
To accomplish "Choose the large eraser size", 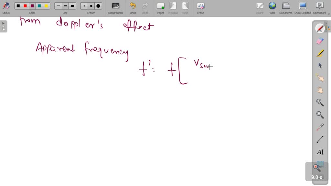I will click(x=98, y=6).
